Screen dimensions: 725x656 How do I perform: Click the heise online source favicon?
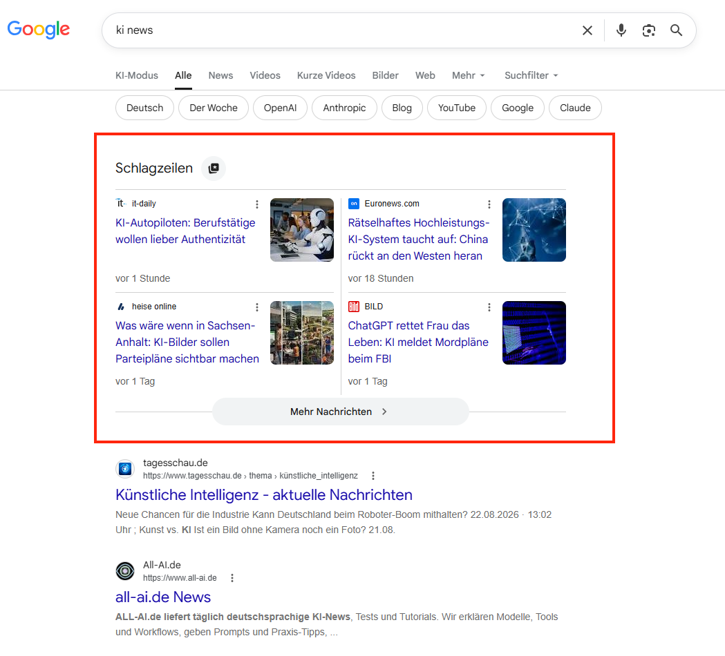[121, 307]
